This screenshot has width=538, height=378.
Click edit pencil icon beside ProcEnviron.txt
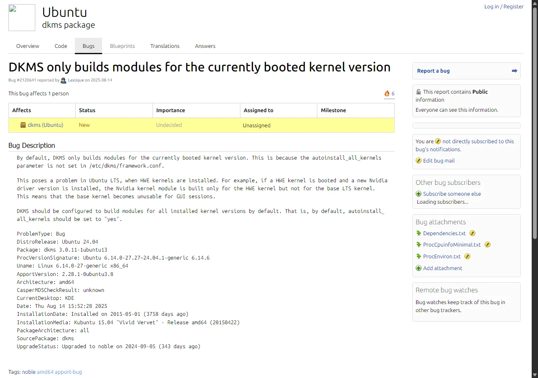(467, 256)
